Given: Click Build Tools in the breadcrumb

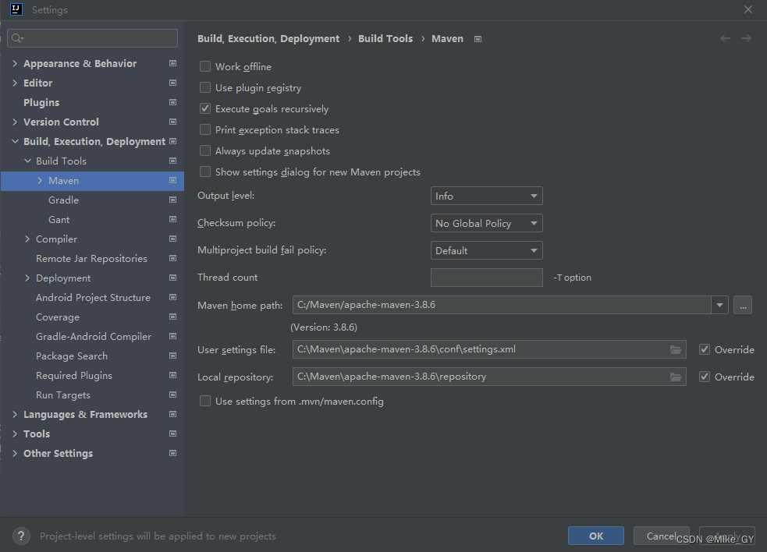Looking at the screenshot, I should (385, 38).
